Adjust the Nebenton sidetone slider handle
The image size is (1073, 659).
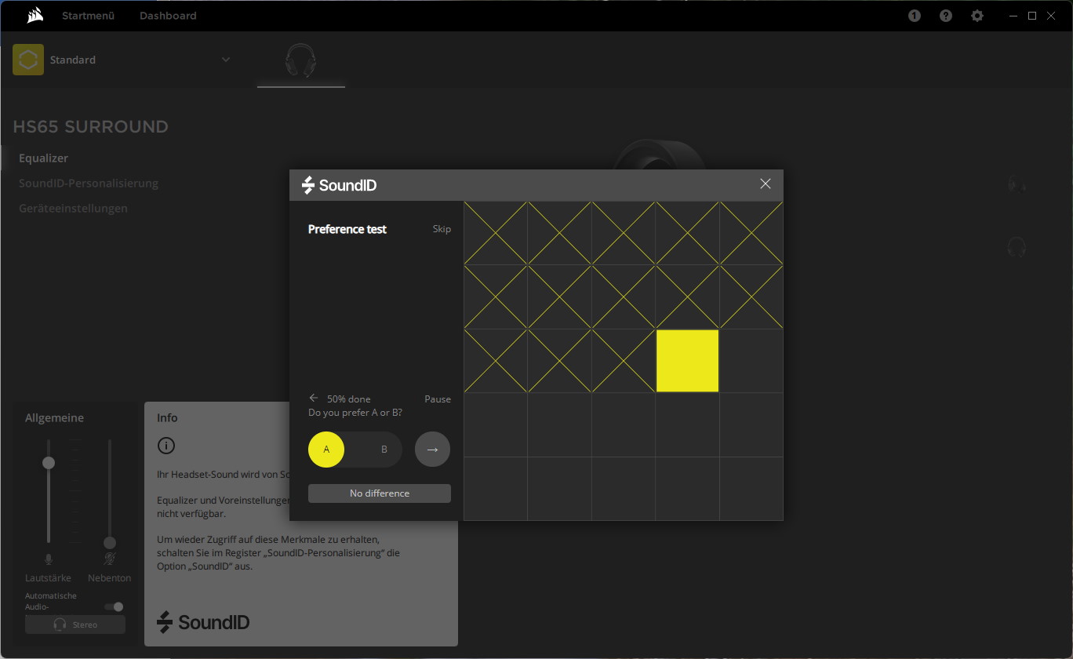pos(110,543)
